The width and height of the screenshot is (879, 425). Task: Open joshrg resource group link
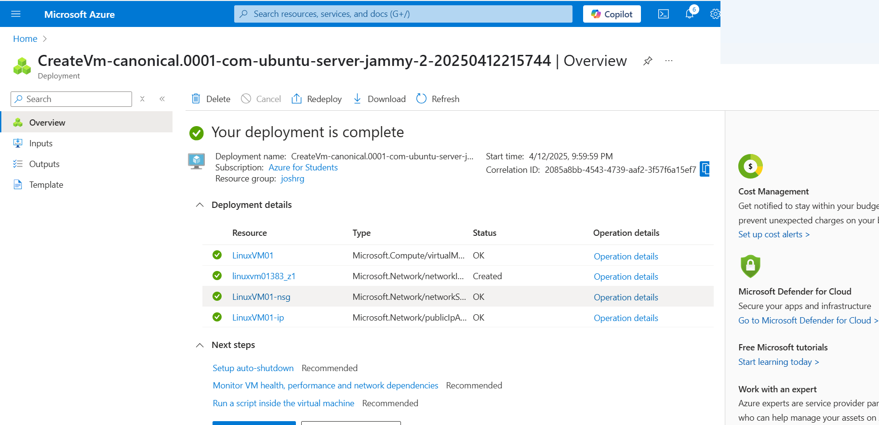click(x=293, y=179)
